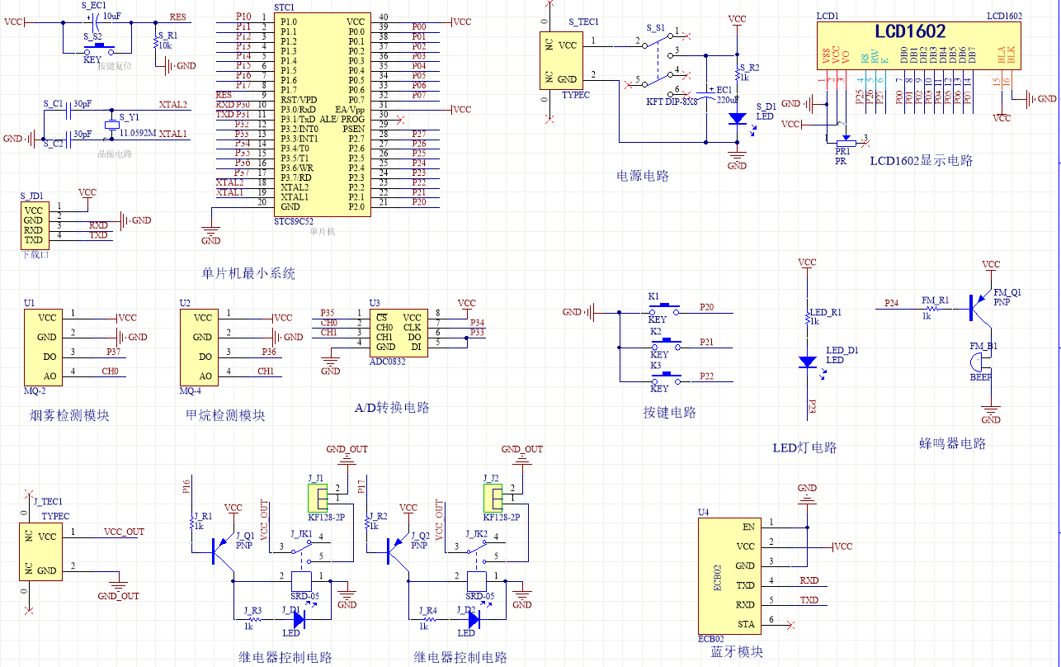The height and width of the screenshot is (667, 1061).
Task: Click the '蜂鸣器电路' caption
Action: point(952,443)
